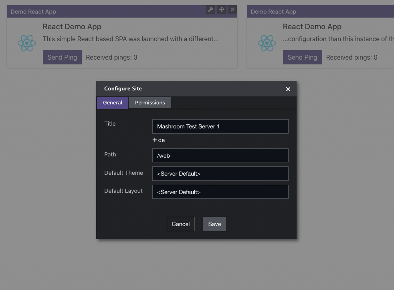Click the text '...configuration than this instance'
394x290 pixels.
tap(338, 39)
